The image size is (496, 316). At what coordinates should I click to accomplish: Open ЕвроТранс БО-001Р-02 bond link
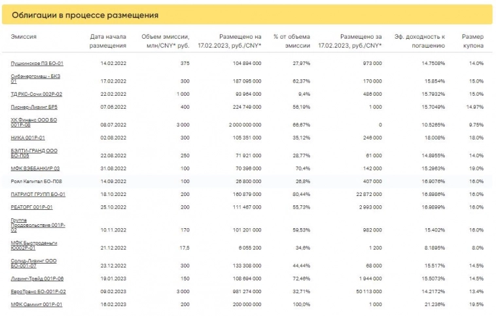click(x=39, y=292)
